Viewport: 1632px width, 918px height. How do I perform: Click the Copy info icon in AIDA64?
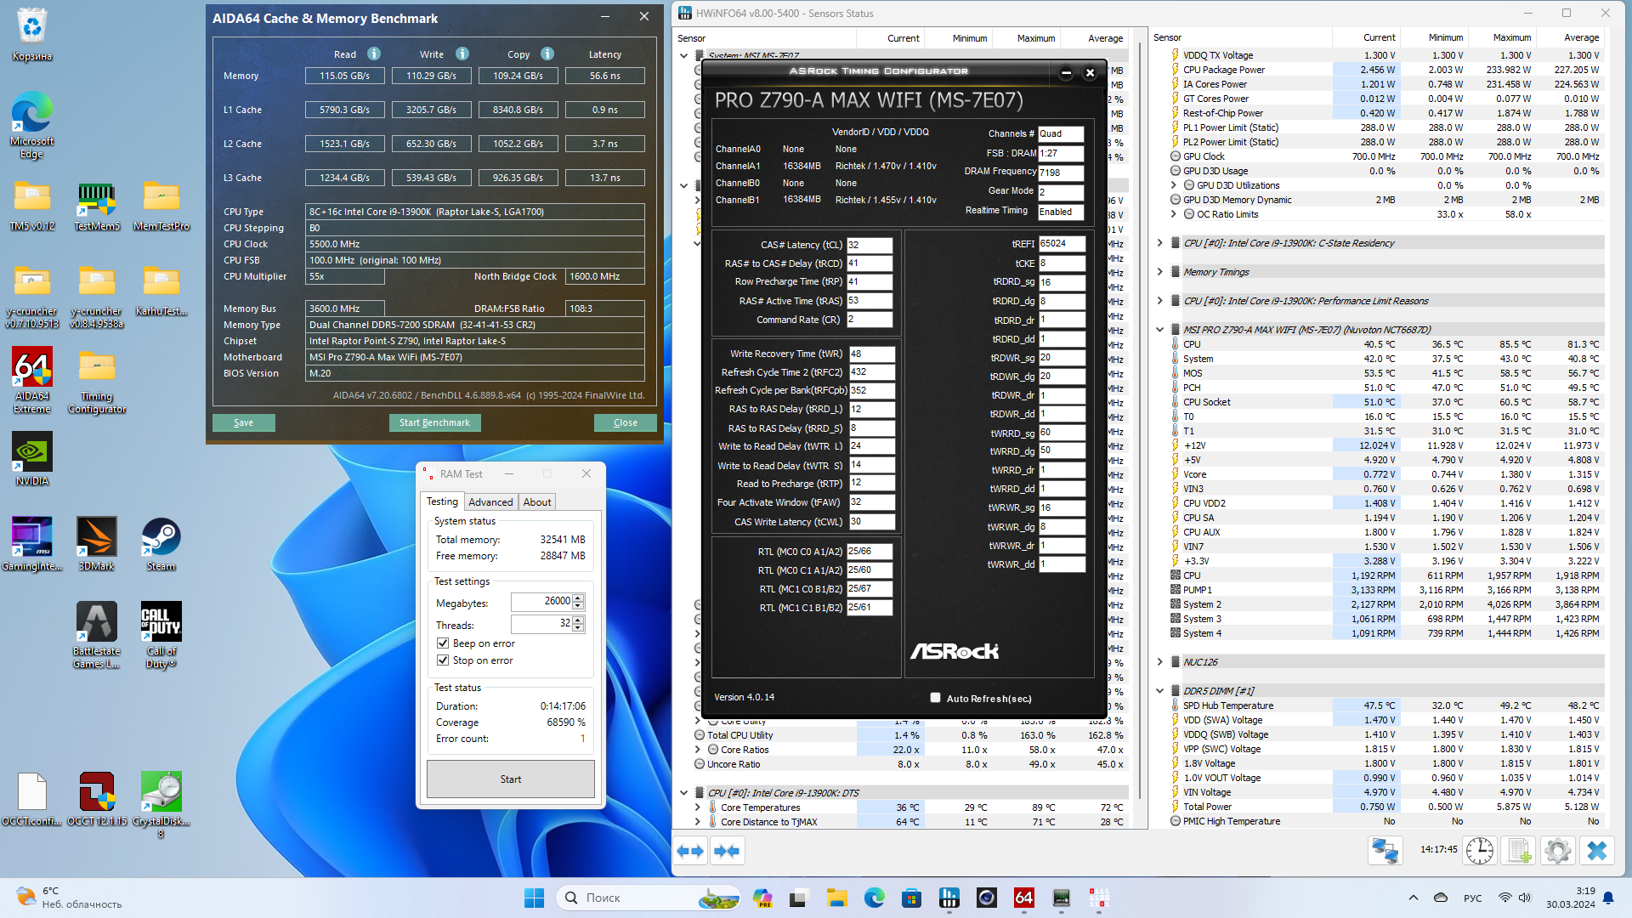(x=547, y=54)
